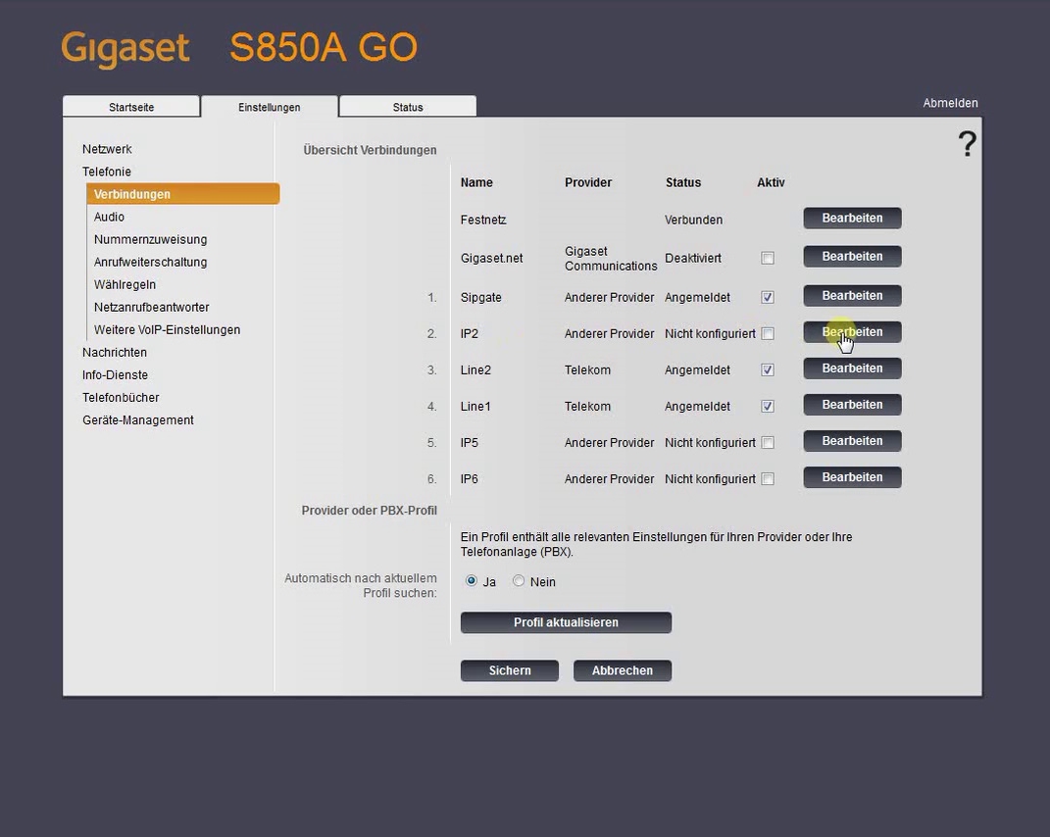
Task: Click Profil aktualisieren button
Action: coord(566,622)
